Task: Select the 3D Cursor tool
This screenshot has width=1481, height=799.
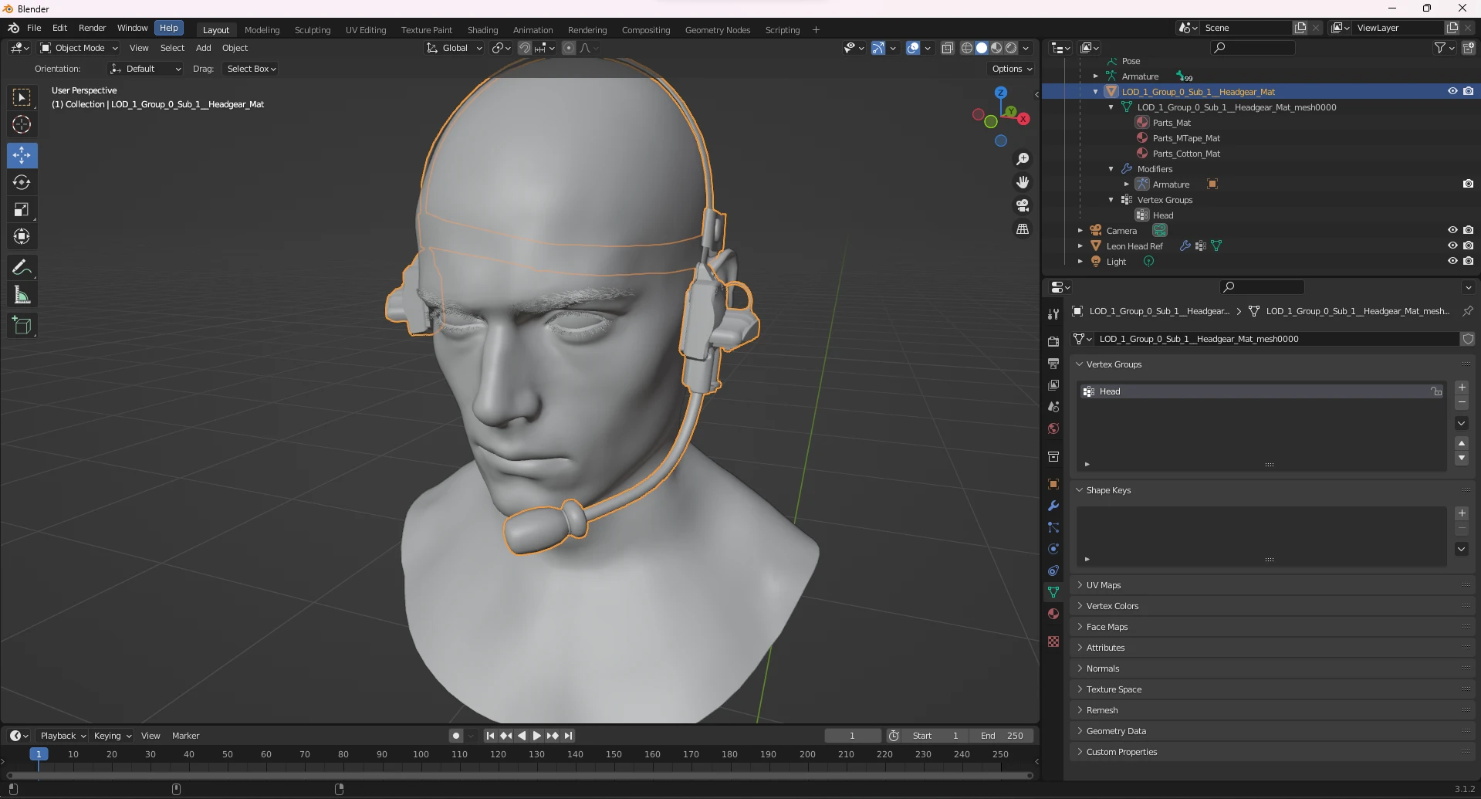Action: [22, 124]
